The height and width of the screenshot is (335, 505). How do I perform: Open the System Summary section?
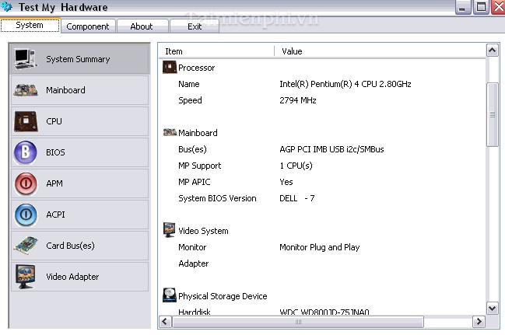click(80, 59)
